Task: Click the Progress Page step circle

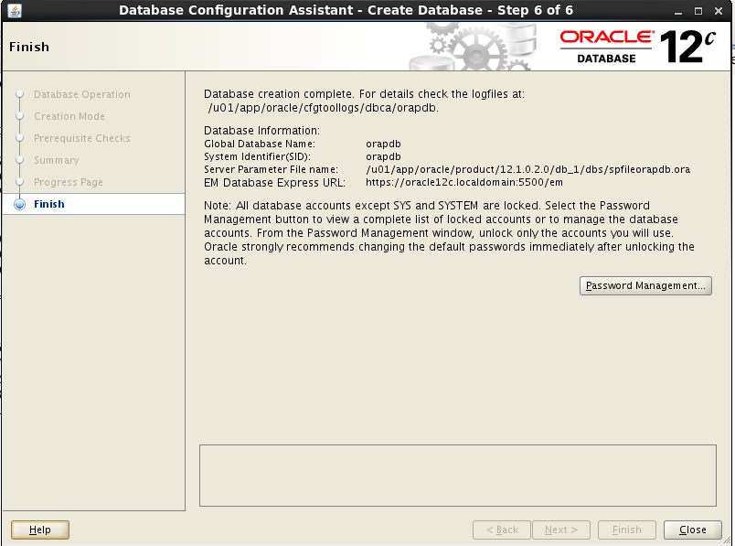Action: 21,182
